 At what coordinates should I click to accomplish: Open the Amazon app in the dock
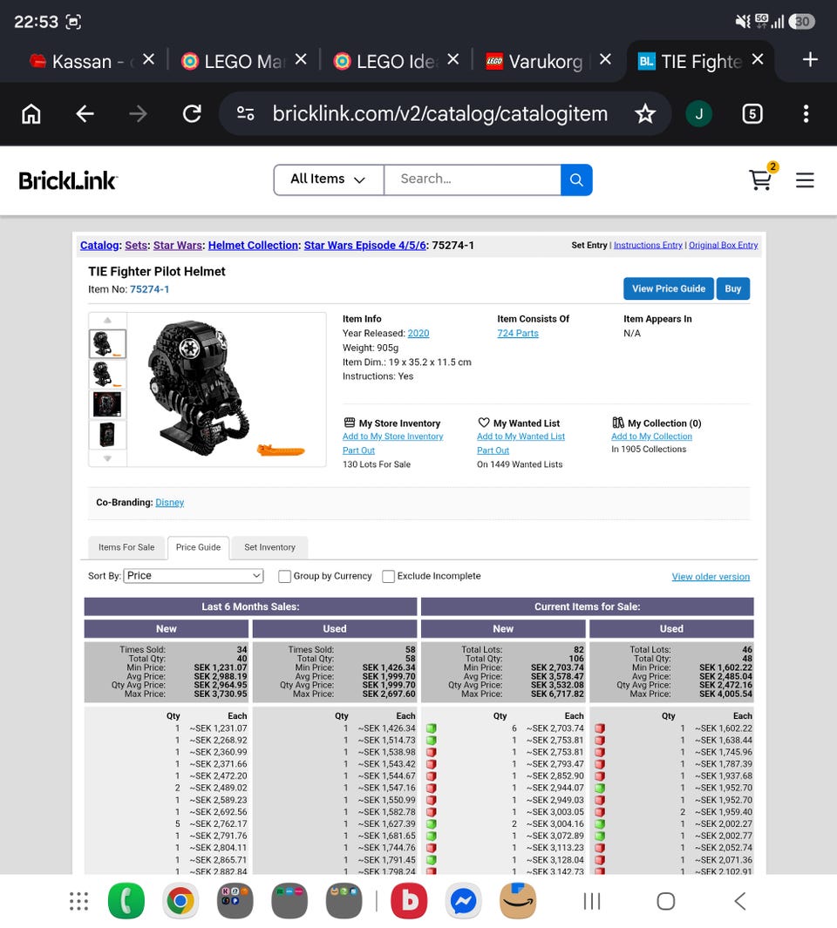pyautogui.click(x=518, y=901)
